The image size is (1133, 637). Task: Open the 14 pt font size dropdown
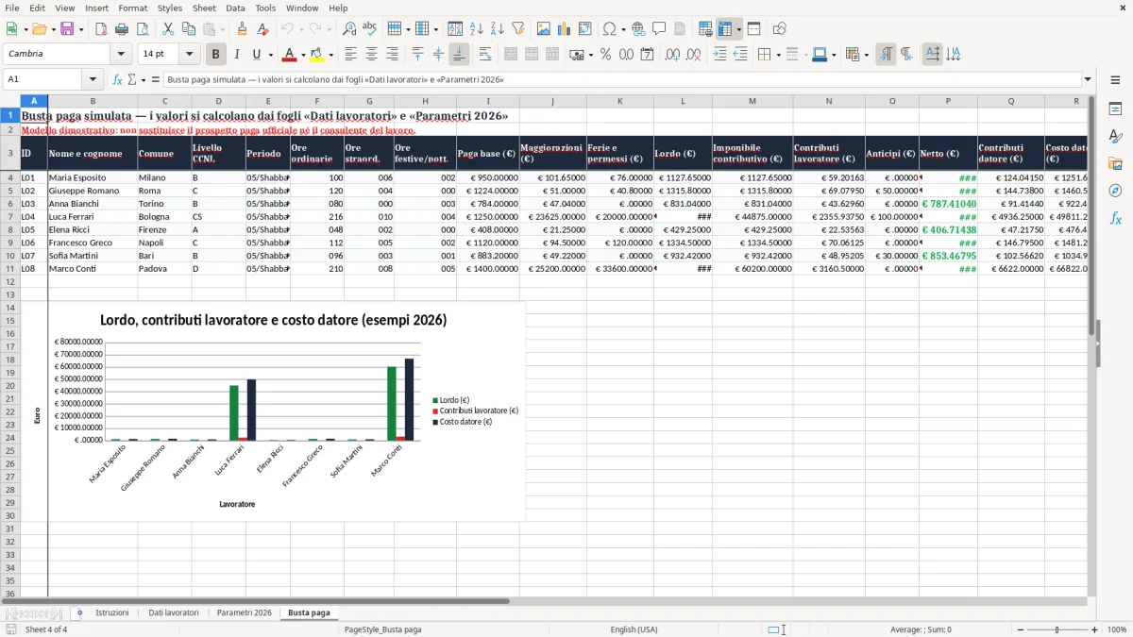[x=189, y=55]
